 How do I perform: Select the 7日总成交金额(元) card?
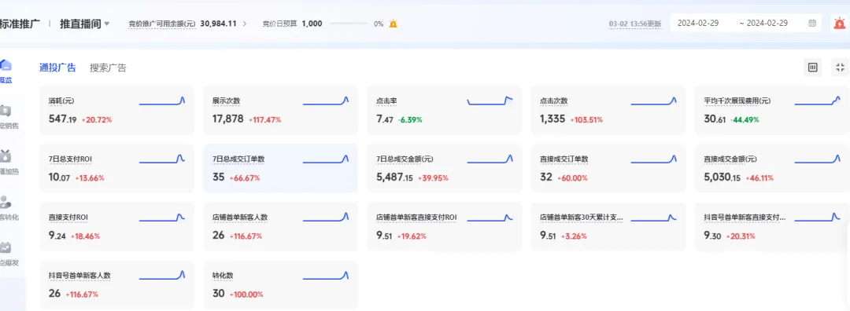pos(444,168)
